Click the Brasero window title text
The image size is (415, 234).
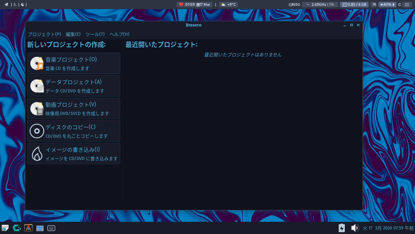[x=193, y=25]
